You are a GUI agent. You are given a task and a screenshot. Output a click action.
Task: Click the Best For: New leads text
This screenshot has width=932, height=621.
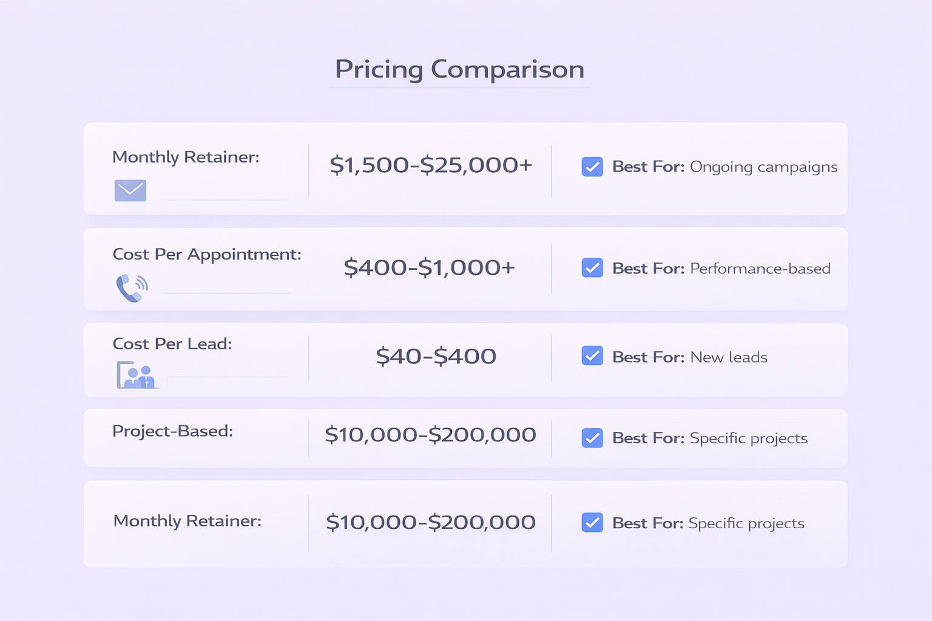(x=689, y=357)
